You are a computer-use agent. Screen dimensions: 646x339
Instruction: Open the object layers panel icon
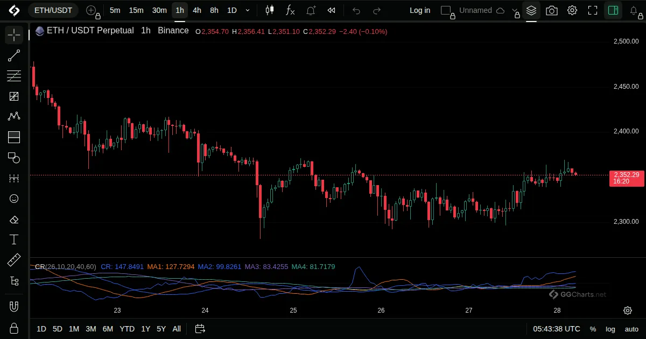531,10
